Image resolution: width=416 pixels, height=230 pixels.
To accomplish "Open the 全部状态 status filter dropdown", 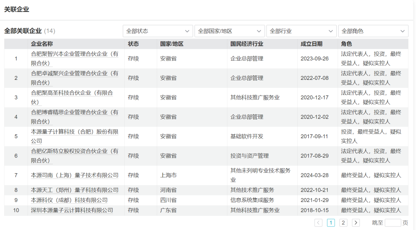I will [x=158, y=31].
